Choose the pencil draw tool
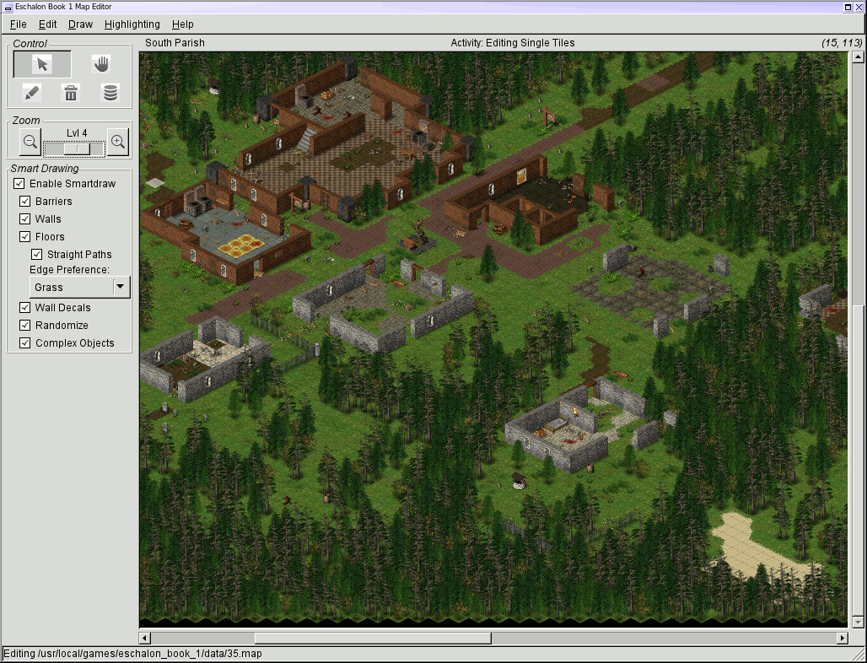This screenshot has width=867, height=663. tap(32, 93)
